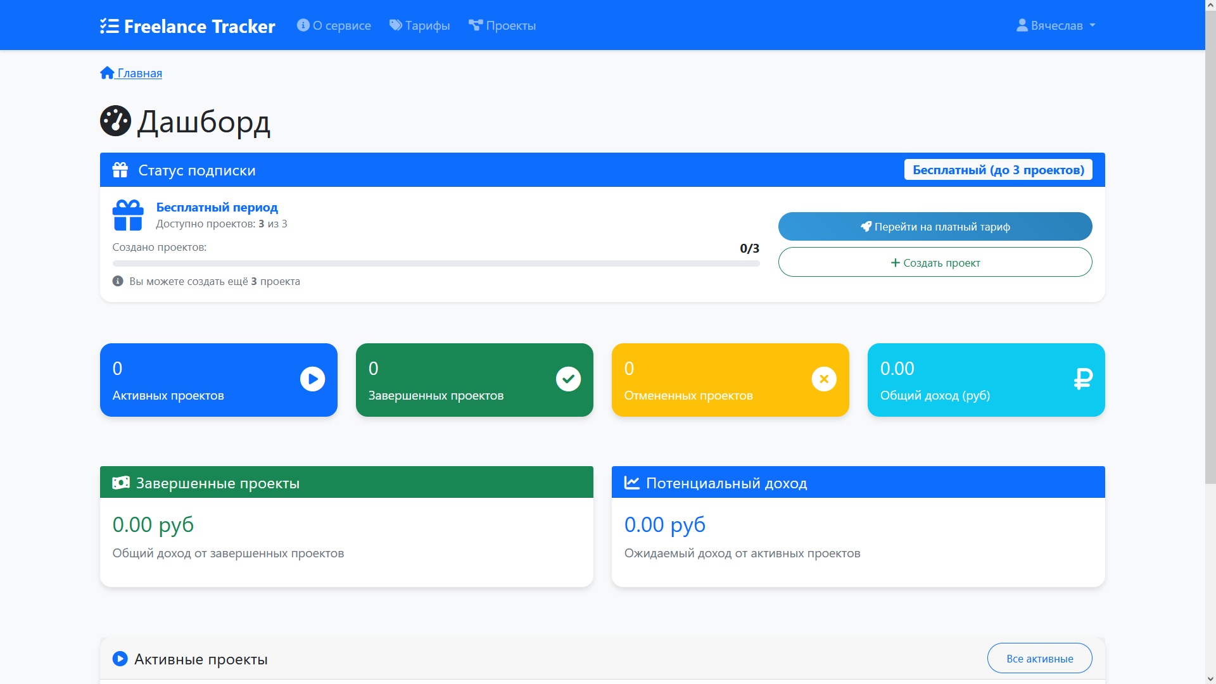
Task: Select the Отмененных проектов yellow card
Action: 730,380
